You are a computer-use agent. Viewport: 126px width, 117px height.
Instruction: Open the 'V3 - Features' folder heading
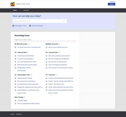point(50,75)
